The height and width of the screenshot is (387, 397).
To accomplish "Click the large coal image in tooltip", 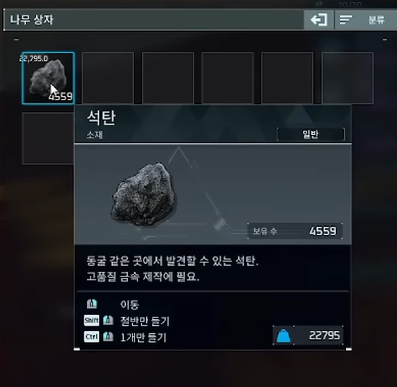I will [143, 195].
